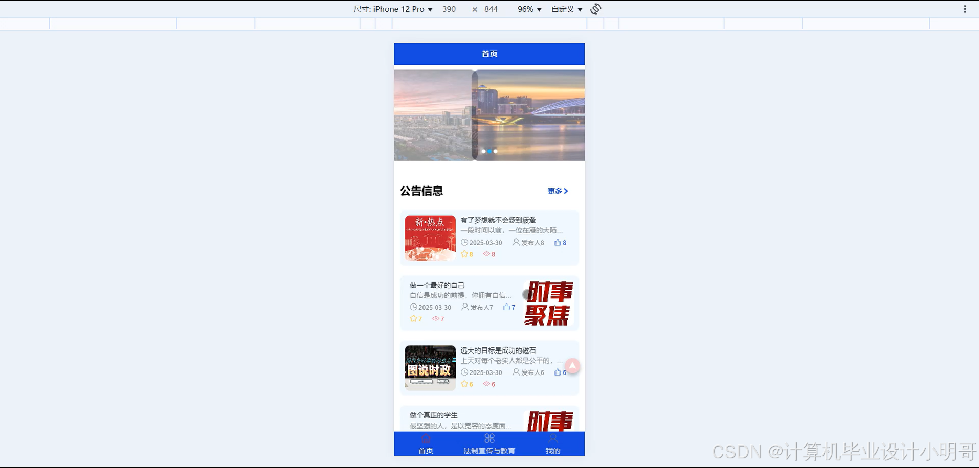Select the 首页 home icon in bottom navigation
The image size is (979, 468).
426,438
